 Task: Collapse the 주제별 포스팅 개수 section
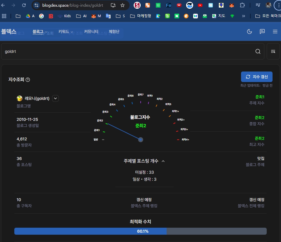[163, 161]
